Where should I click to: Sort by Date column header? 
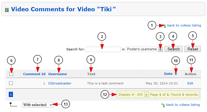pos(168,74)
